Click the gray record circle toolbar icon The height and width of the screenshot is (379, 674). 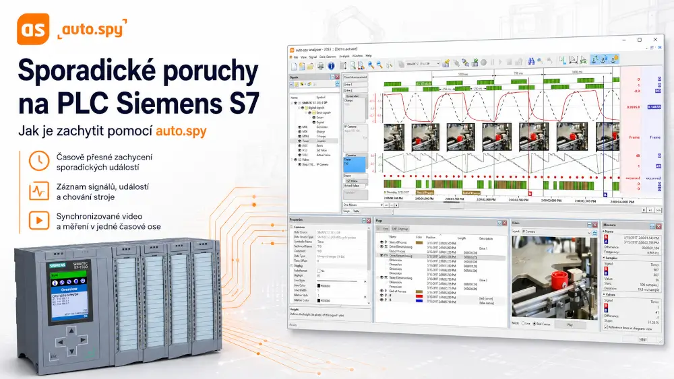pyautogui.click(x=483, y=62)
